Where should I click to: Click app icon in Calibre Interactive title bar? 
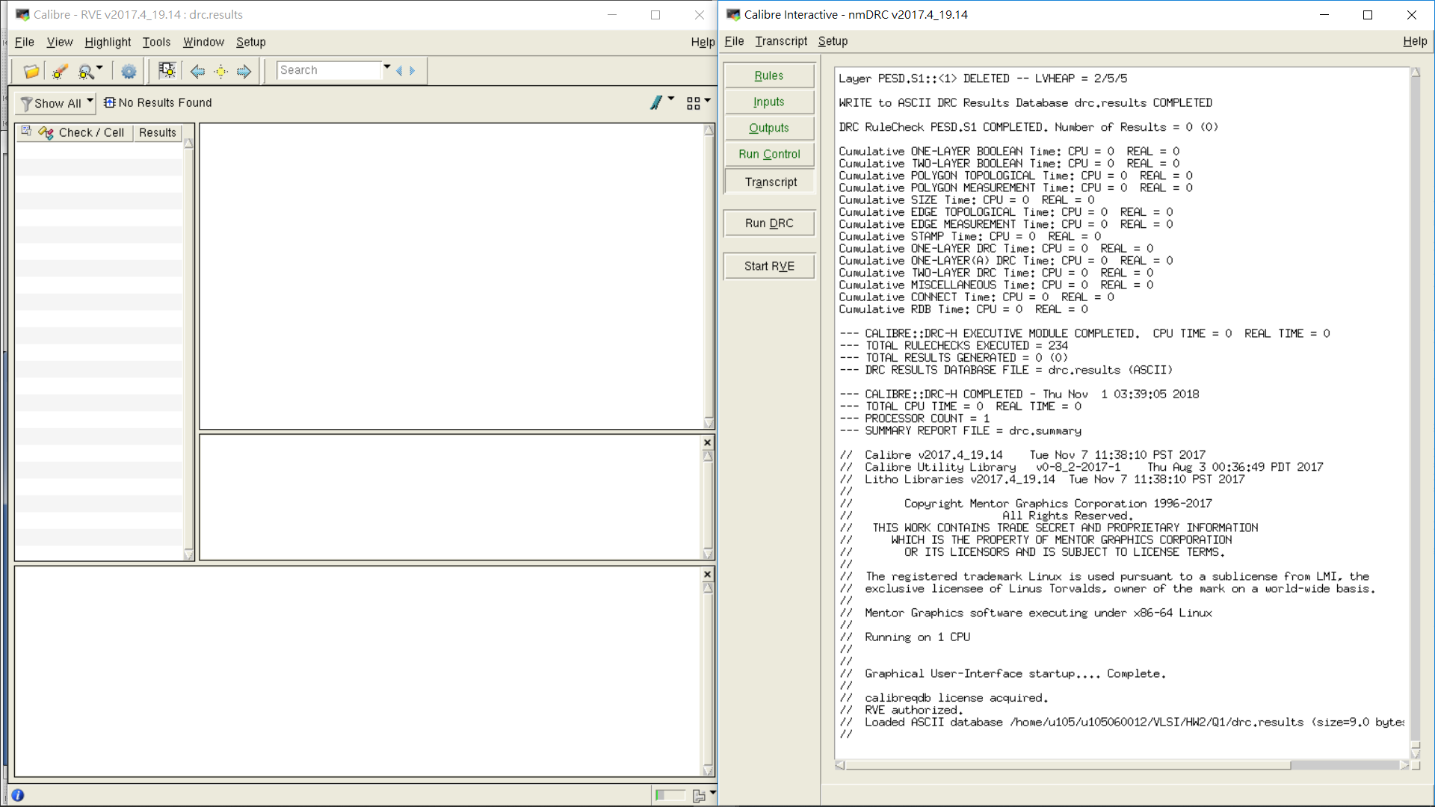coord(733,14)
